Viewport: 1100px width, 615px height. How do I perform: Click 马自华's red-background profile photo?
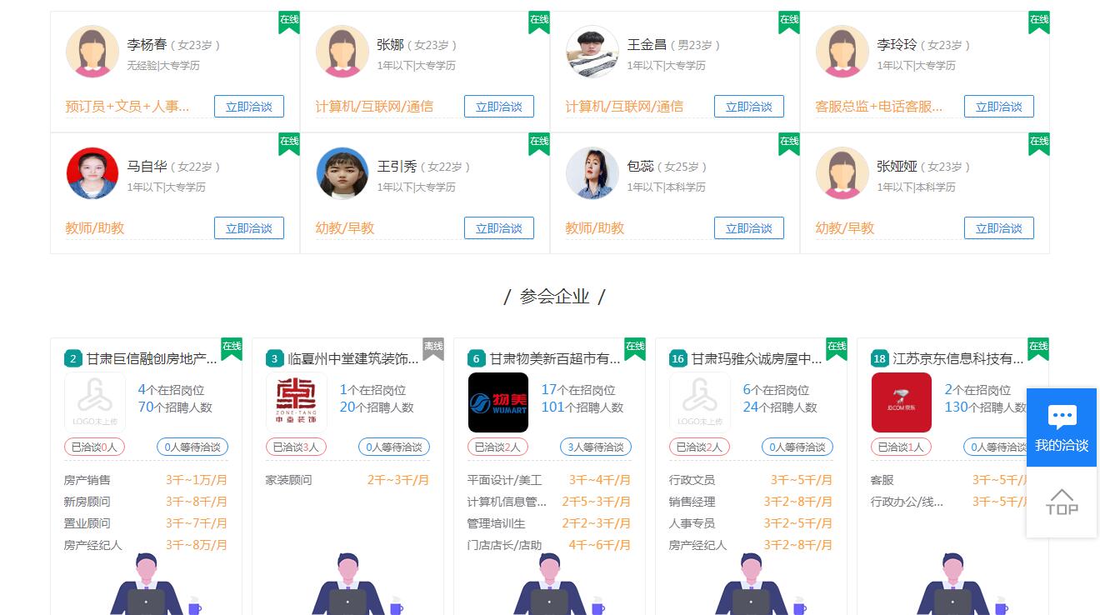click(x=92, y=173)
